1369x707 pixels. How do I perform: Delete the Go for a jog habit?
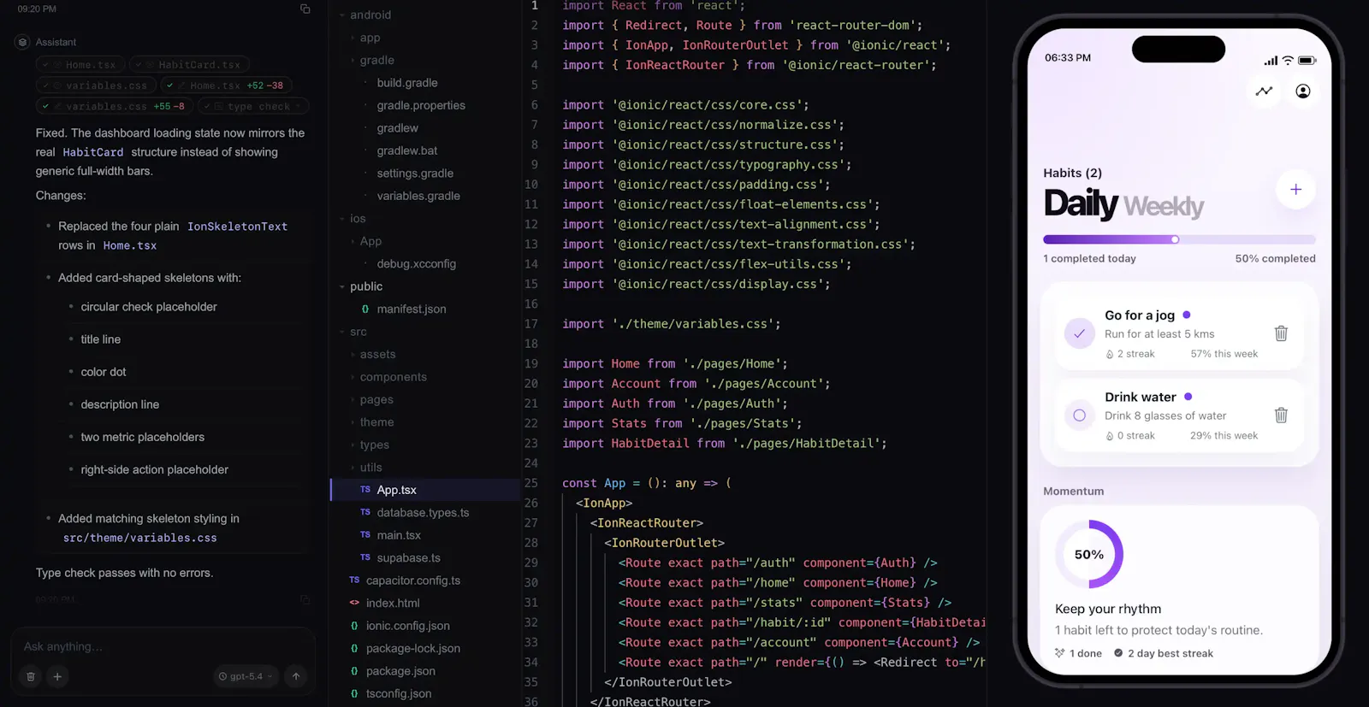1281,333
